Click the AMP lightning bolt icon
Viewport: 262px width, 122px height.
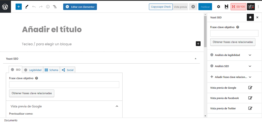pos(193,7)
